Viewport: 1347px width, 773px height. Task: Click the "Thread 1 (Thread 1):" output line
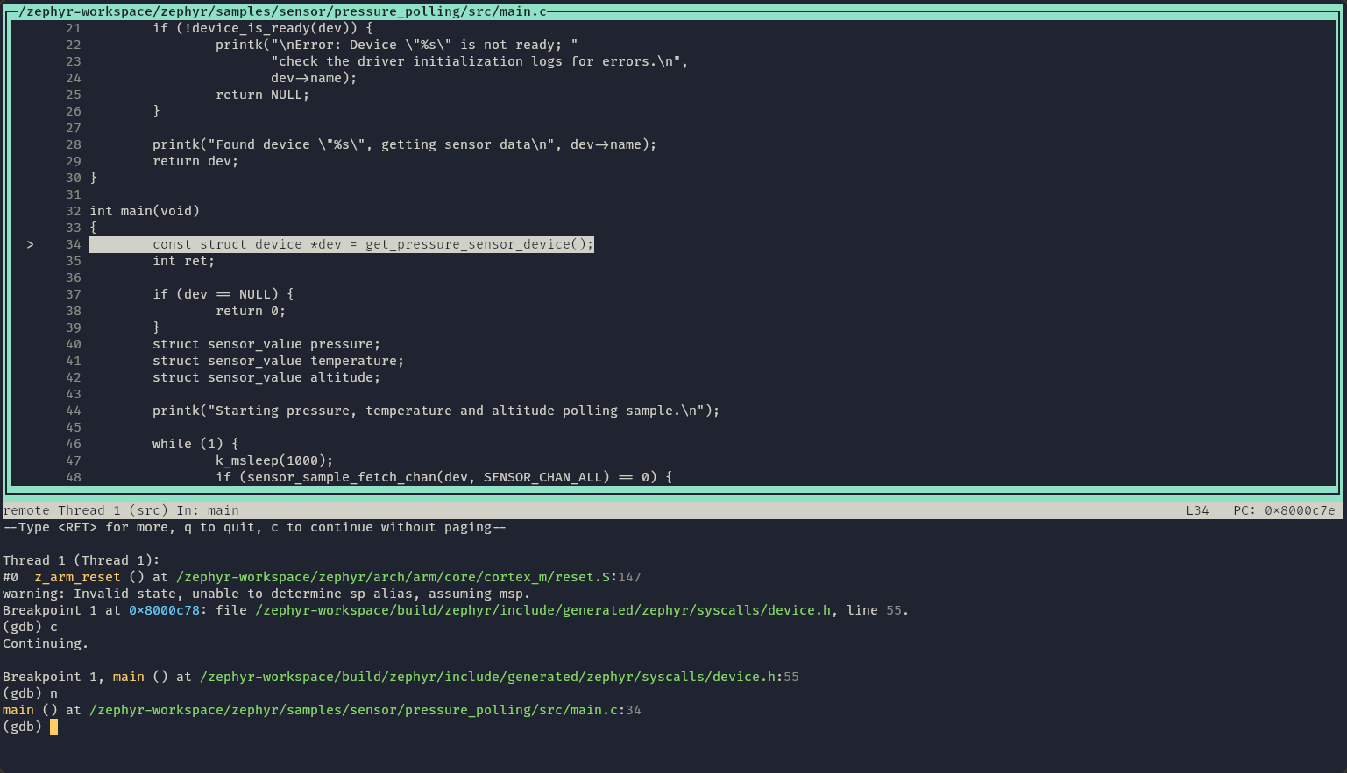point(82,560)
